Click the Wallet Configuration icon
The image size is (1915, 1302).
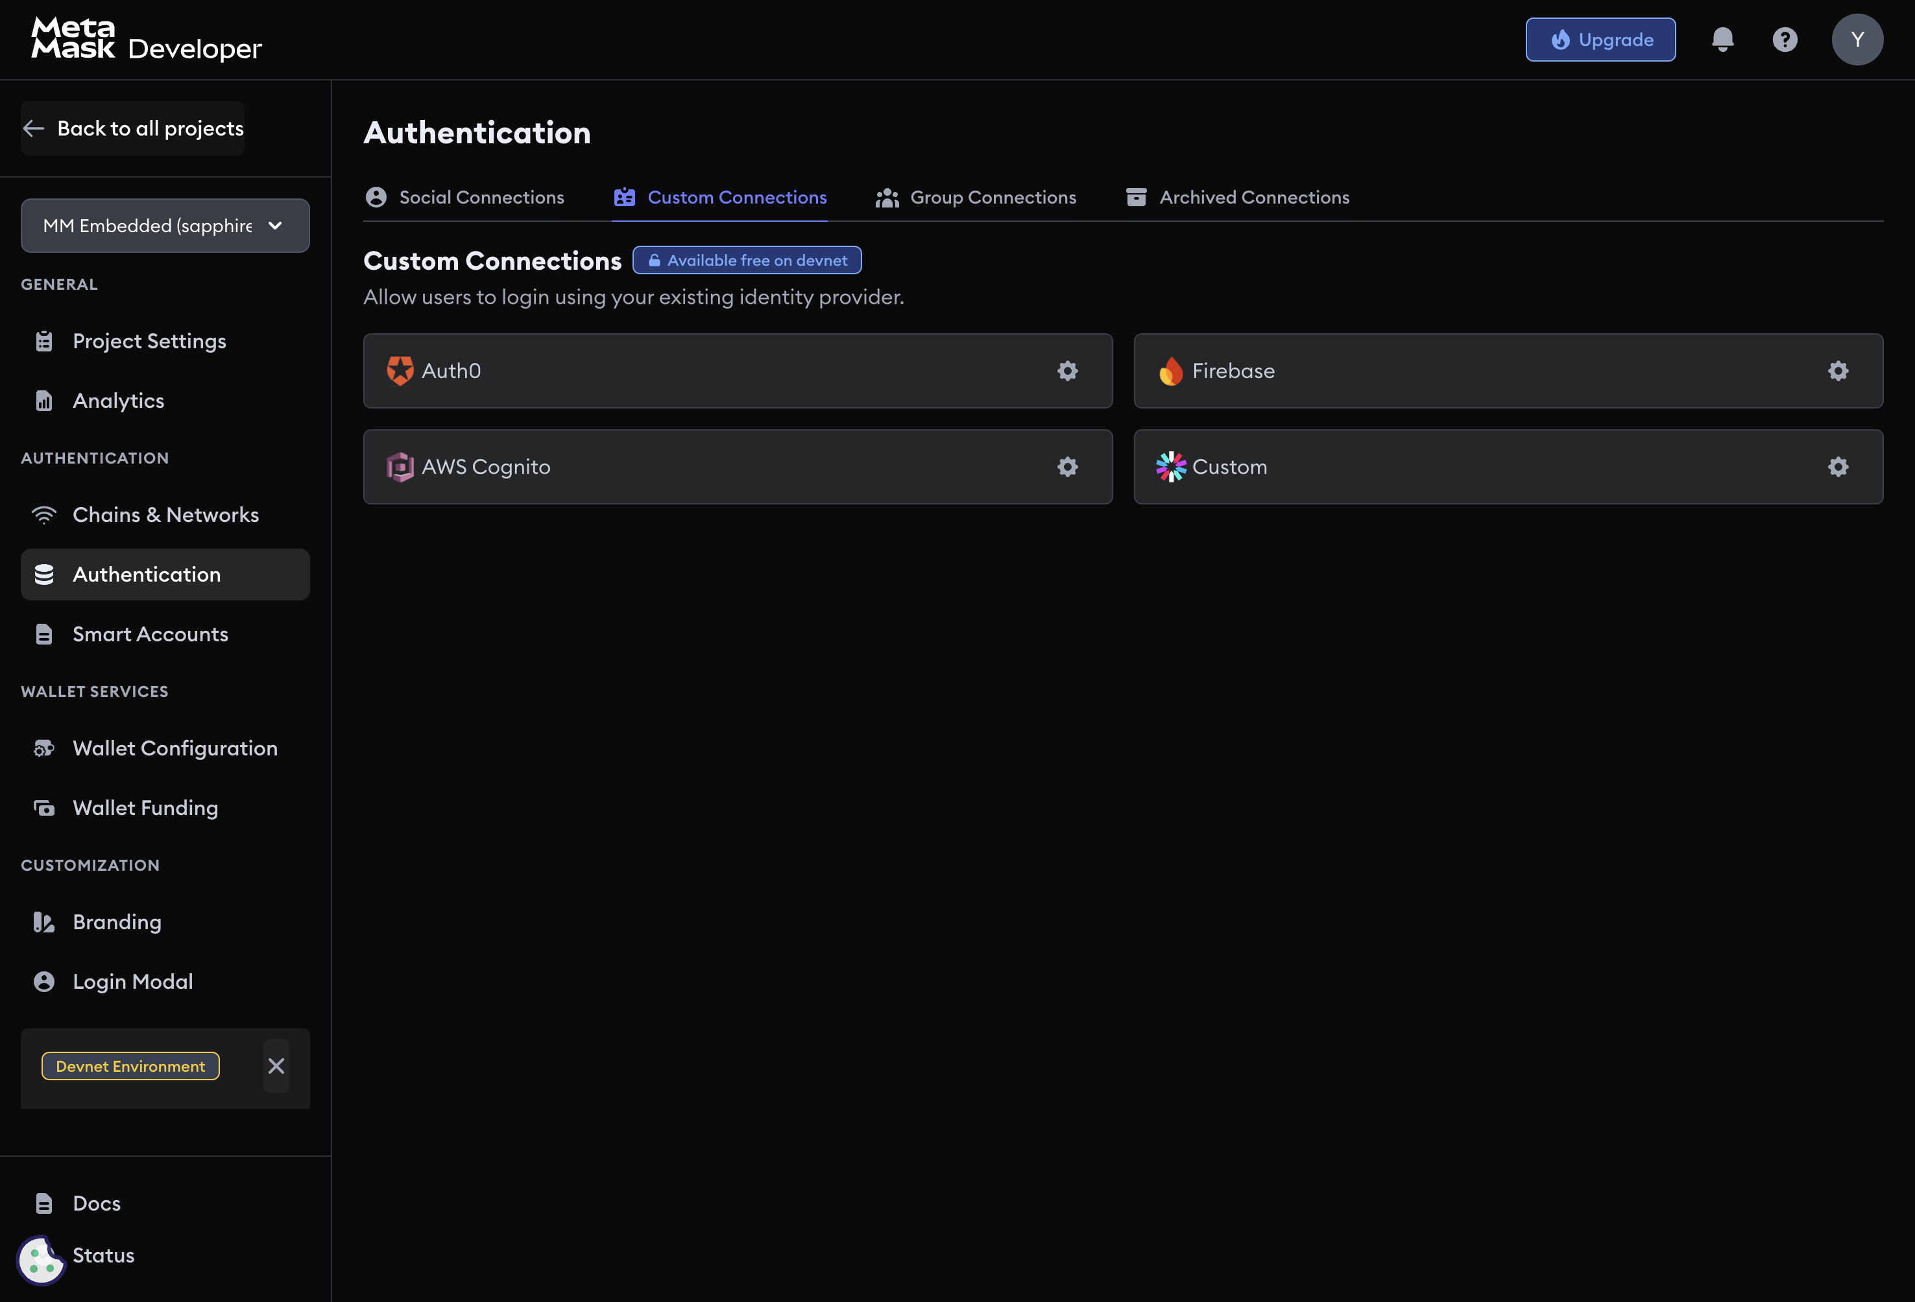pyautogui.click(x=43, y=748)
